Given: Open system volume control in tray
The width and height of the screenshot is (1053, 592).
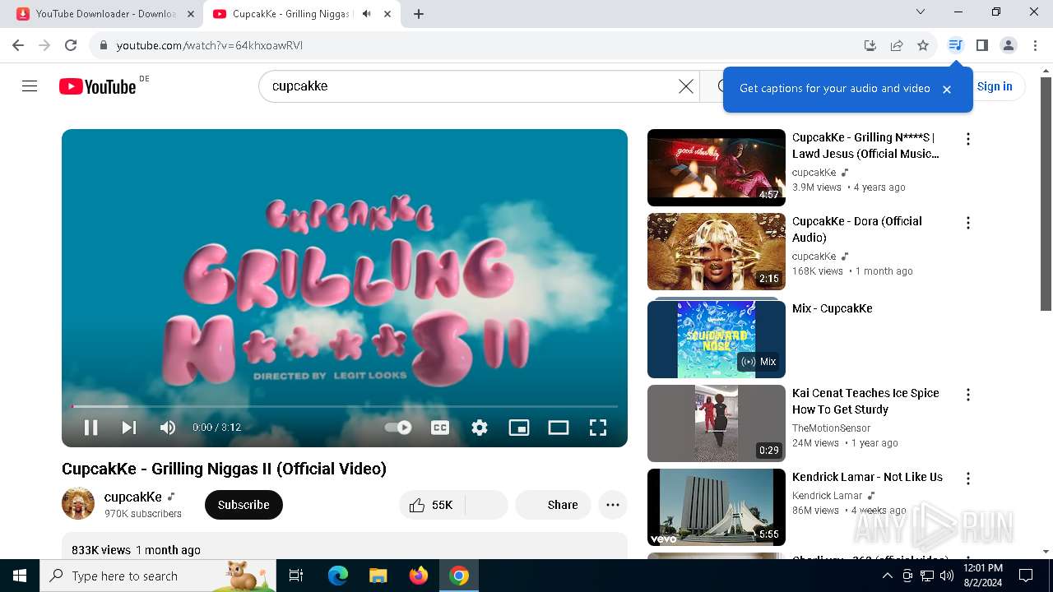Looking at the screenshot, I should (x=947, y=576).
